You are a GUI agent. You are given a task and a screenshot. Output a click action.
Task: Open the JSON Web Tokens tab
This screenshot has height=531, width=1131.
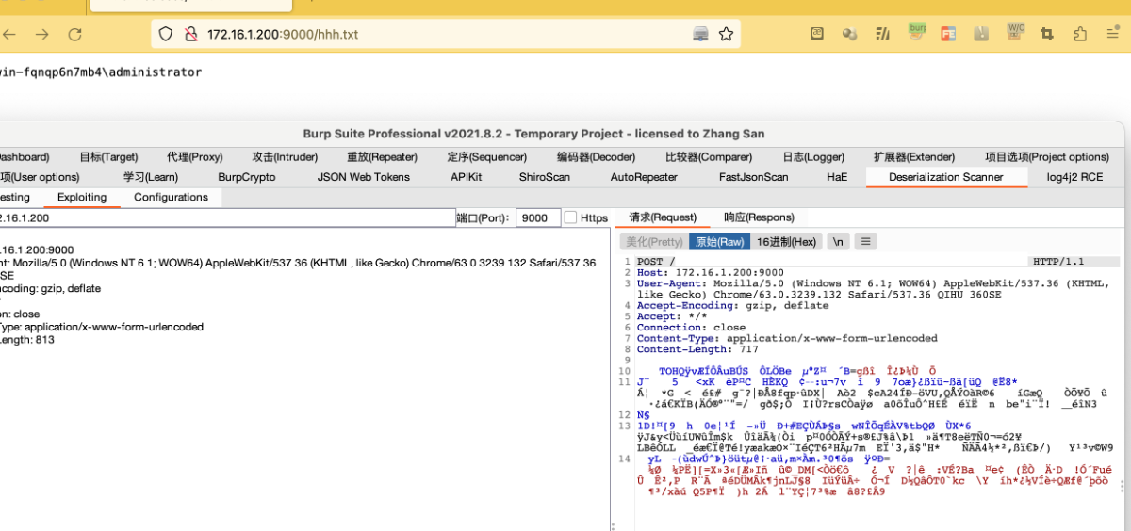pos(364,177)
